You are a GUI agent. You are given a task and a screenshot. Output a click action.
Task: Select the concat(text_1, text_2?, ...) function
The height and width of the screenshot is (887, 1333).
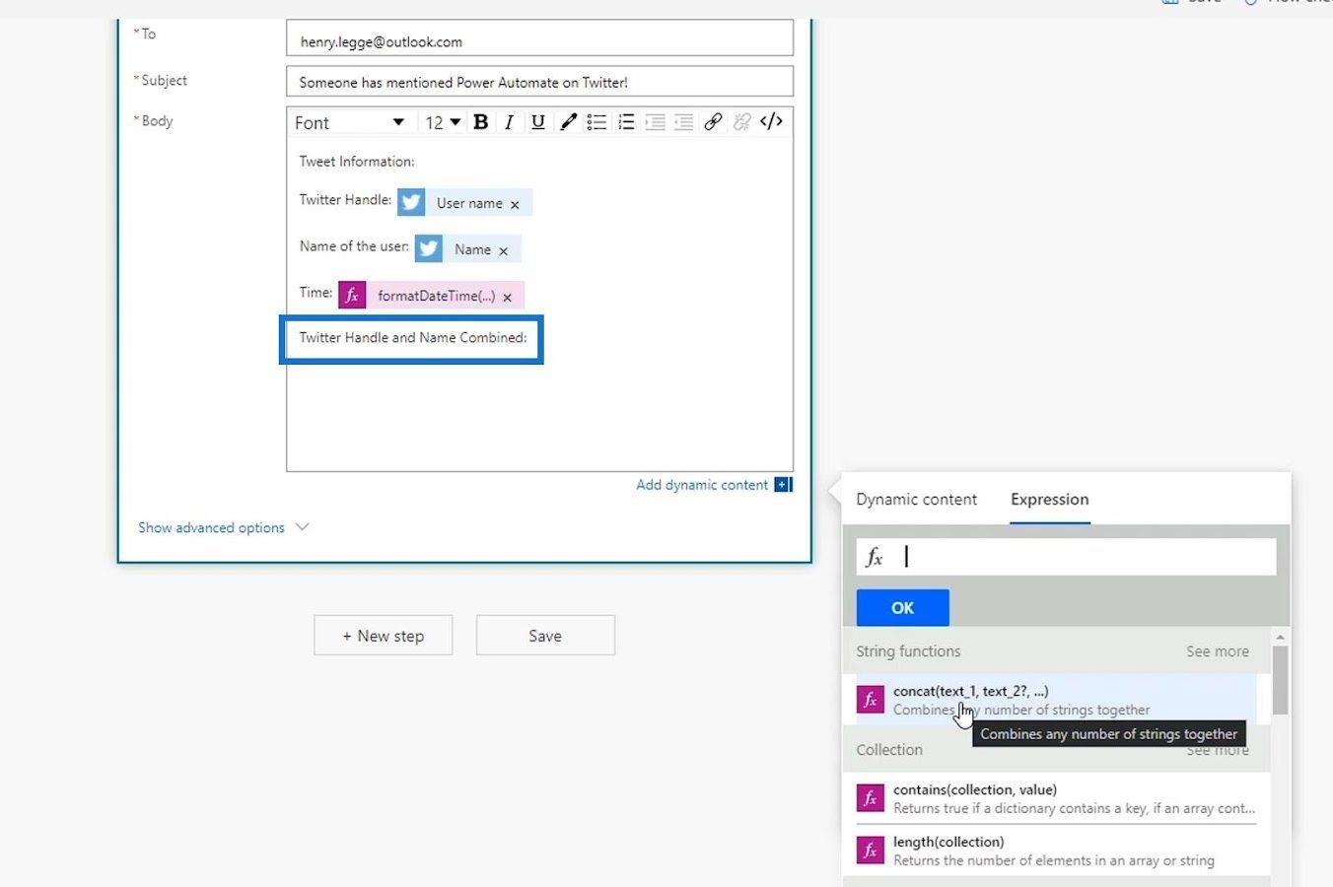point(1056,700)
